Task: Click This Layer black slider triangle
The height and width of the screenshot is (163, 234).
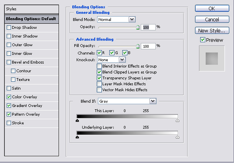Action: 77,120
